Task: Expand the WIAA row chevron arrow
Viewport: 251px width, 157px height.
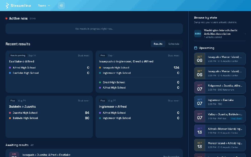Action: click(245, 34)
